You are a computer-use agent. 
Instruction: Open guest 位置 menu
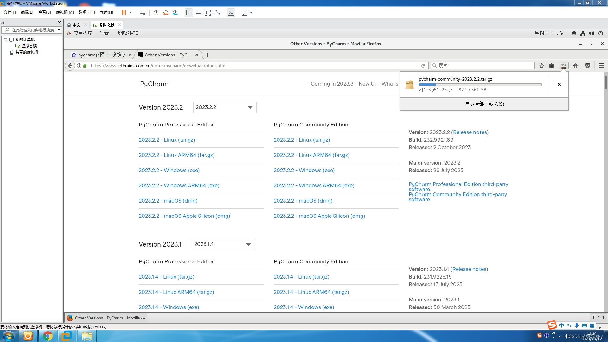point(104,33)
